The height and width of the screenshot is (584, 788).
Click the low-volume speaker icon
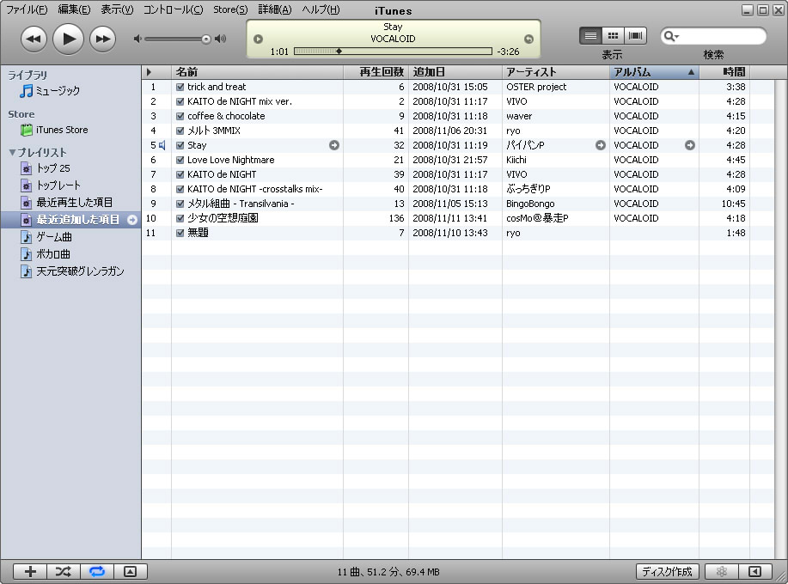[137, 39]
